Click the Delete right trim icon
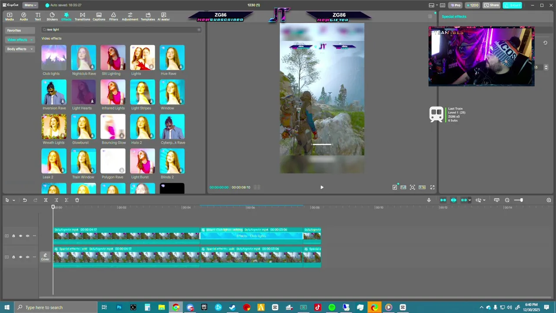This screenshot has width=556, height=313. point(66,200)
